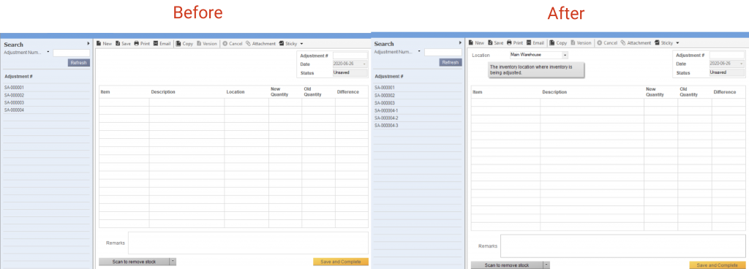The width and height of the screenshot is (749, 269).
Task: Click the Adjustment # field in the Before panel form
Action: (x=350, y=56)
